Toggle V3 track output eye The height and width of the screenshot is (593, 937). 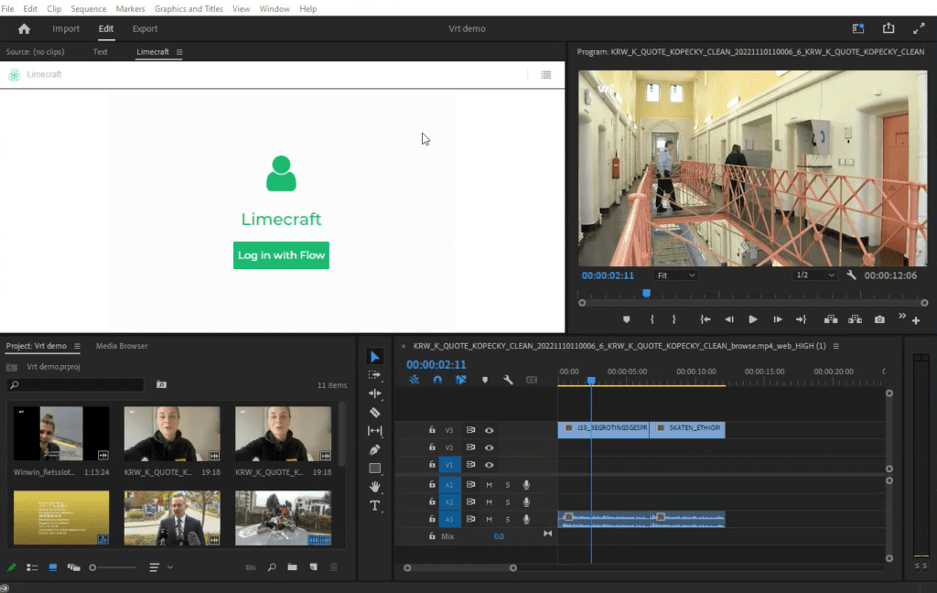click(x=489, y=430)
